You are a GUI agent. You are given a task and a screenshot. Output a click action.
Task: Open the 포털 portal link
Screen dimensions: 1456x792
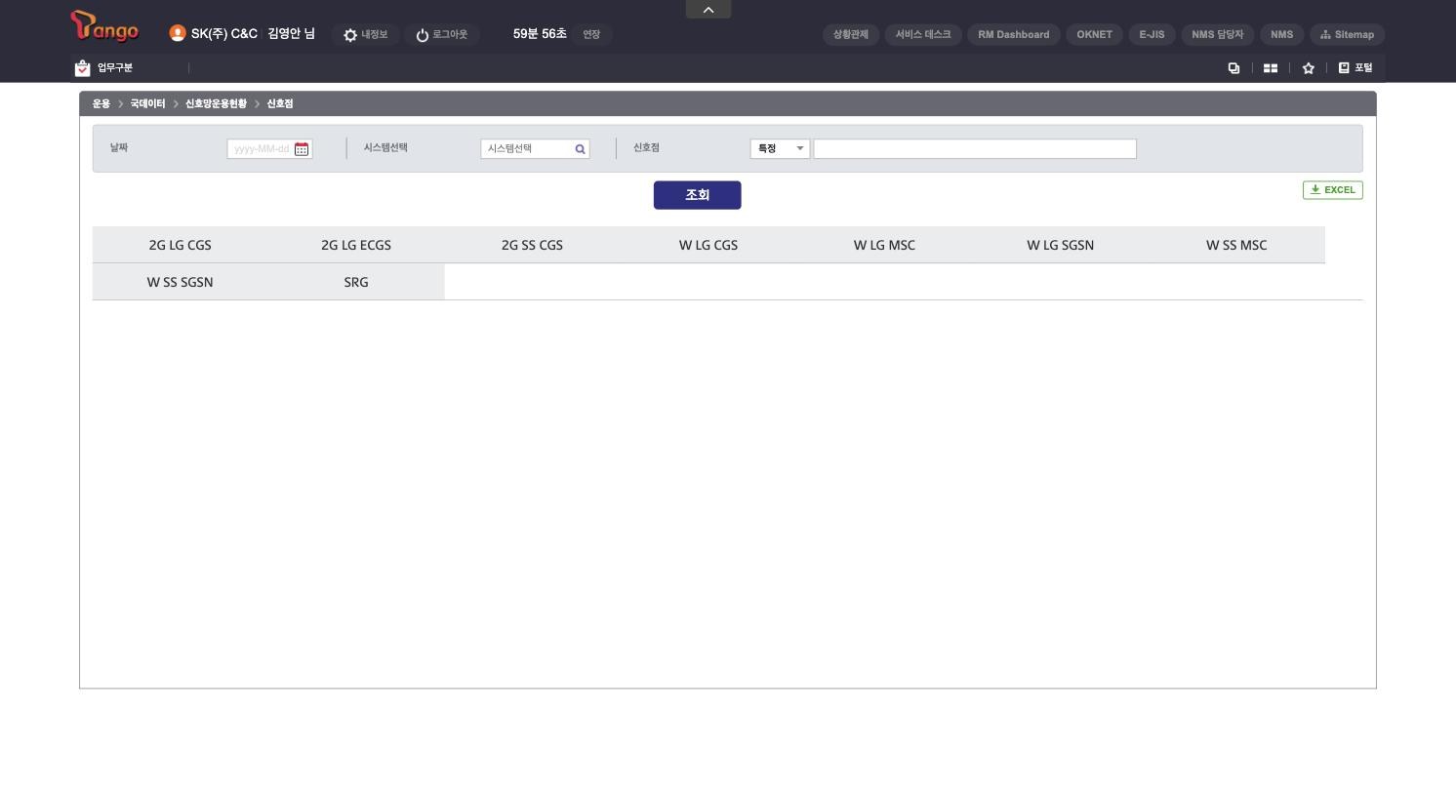(x=1355, y=68)
